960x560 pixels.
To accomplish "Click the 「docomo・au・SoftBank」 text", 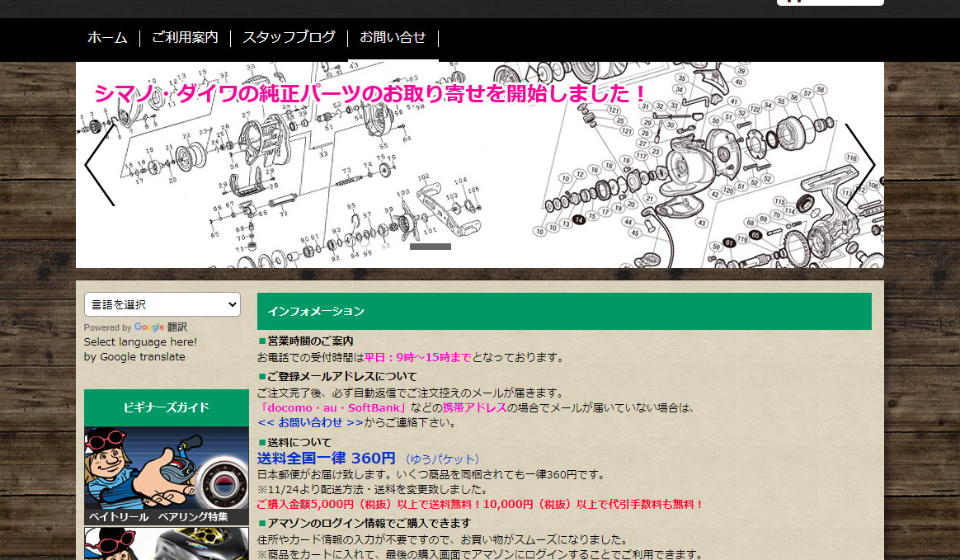I will point(332,407).
